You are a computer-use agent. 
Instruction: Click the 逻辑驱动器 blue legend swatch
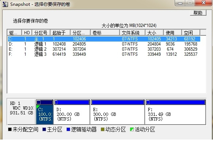tap(68, 129)
